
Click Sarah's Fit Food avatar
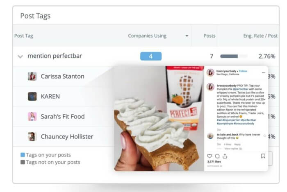coord(32,116)
